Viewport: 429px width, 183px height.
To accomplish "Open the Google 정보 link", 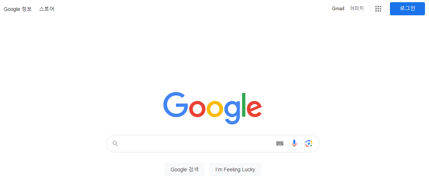I will [18, 9].
